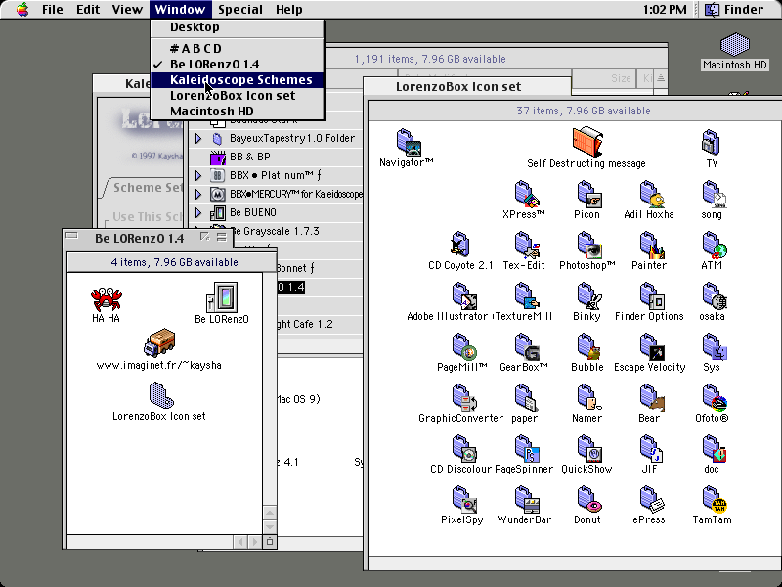
Task: Select the Tex-Edit folder icon
Action: (526, 245)
